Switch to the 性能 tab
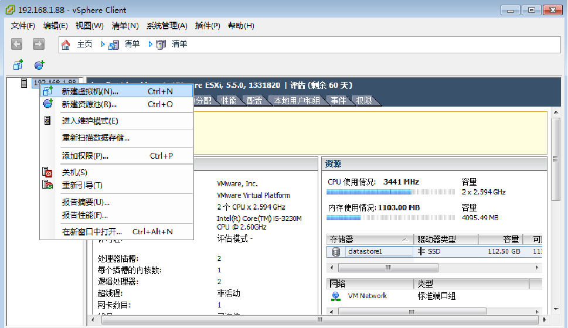568x328 pixels. (229, 101)
